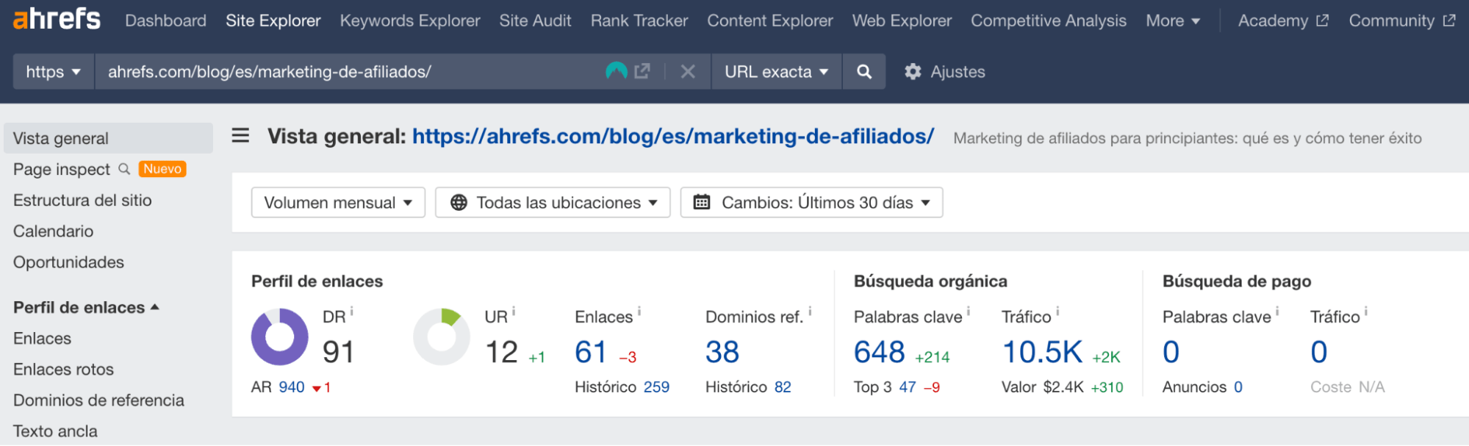Click organic keywords count 648
This screenshot has height=446, width=1469.
coord(880,352)
